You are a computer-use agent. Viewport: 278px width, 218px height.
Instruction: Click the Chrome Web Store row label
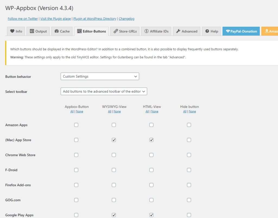click(x=20, y=155)
